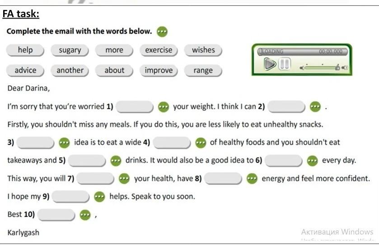Select the word 'help' from the word bank
379x245 pixels.
pos(25,50)
